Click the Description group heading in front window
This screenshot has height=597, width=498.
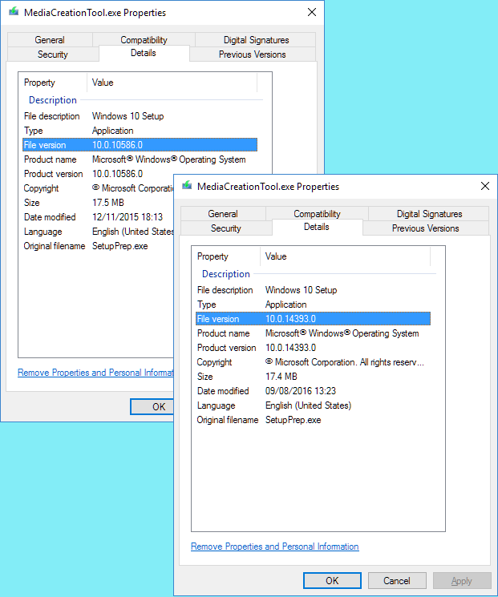click(226, 274)
